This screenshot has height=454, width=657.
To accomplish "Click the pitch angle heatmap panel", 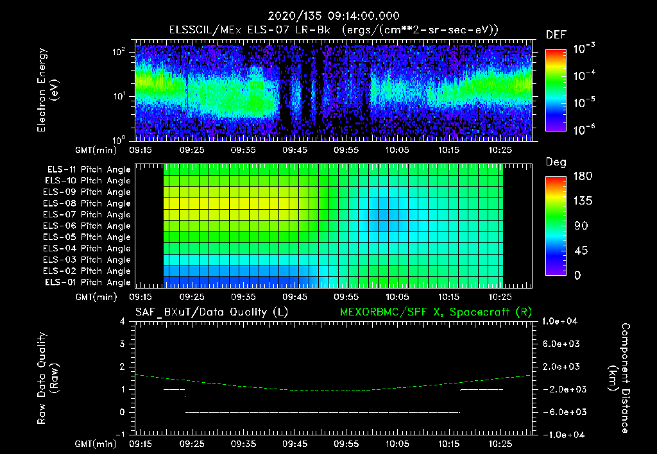I will coord(334,226).
